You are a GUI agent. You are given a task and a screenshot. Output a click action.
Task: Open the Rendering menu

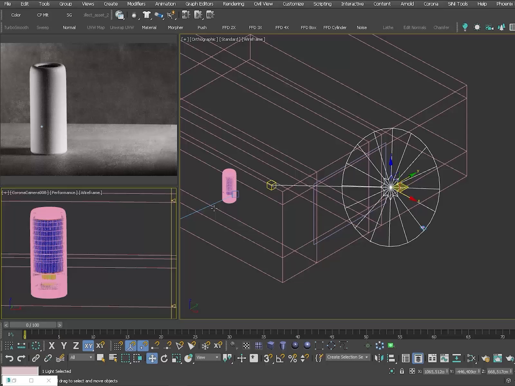(233, 4)
